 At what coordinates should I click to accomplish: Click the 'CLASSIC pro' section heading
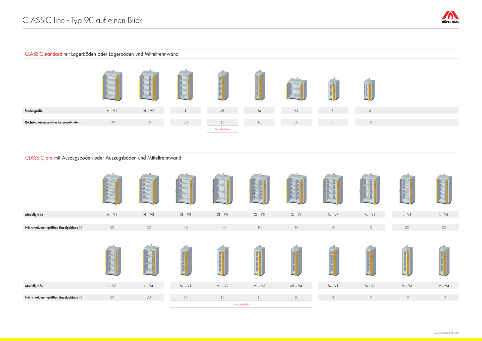(39, 158)
